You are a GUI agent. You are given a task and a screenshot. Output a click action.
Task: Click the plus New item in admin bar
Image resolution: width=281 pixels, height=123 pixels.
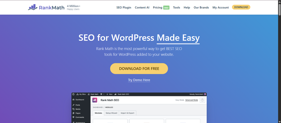point(109,94)
